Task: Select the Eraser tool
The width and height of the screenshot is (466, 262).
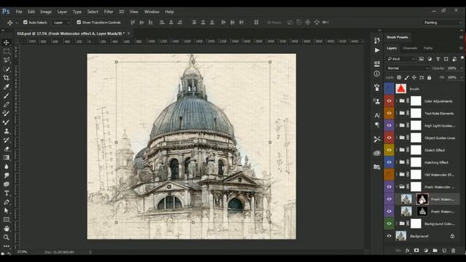Action: pyautogui.click(x=7, y=148)
